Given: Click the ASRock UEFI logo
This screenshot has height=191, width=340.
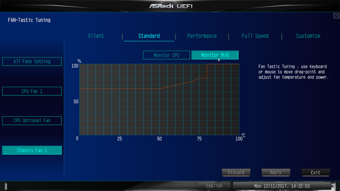Looking at the screenshot, I should tap(171, 6).
